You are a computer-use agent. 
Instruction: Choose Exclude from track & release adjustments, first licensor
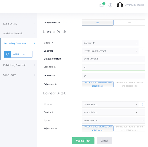point(129,84)
